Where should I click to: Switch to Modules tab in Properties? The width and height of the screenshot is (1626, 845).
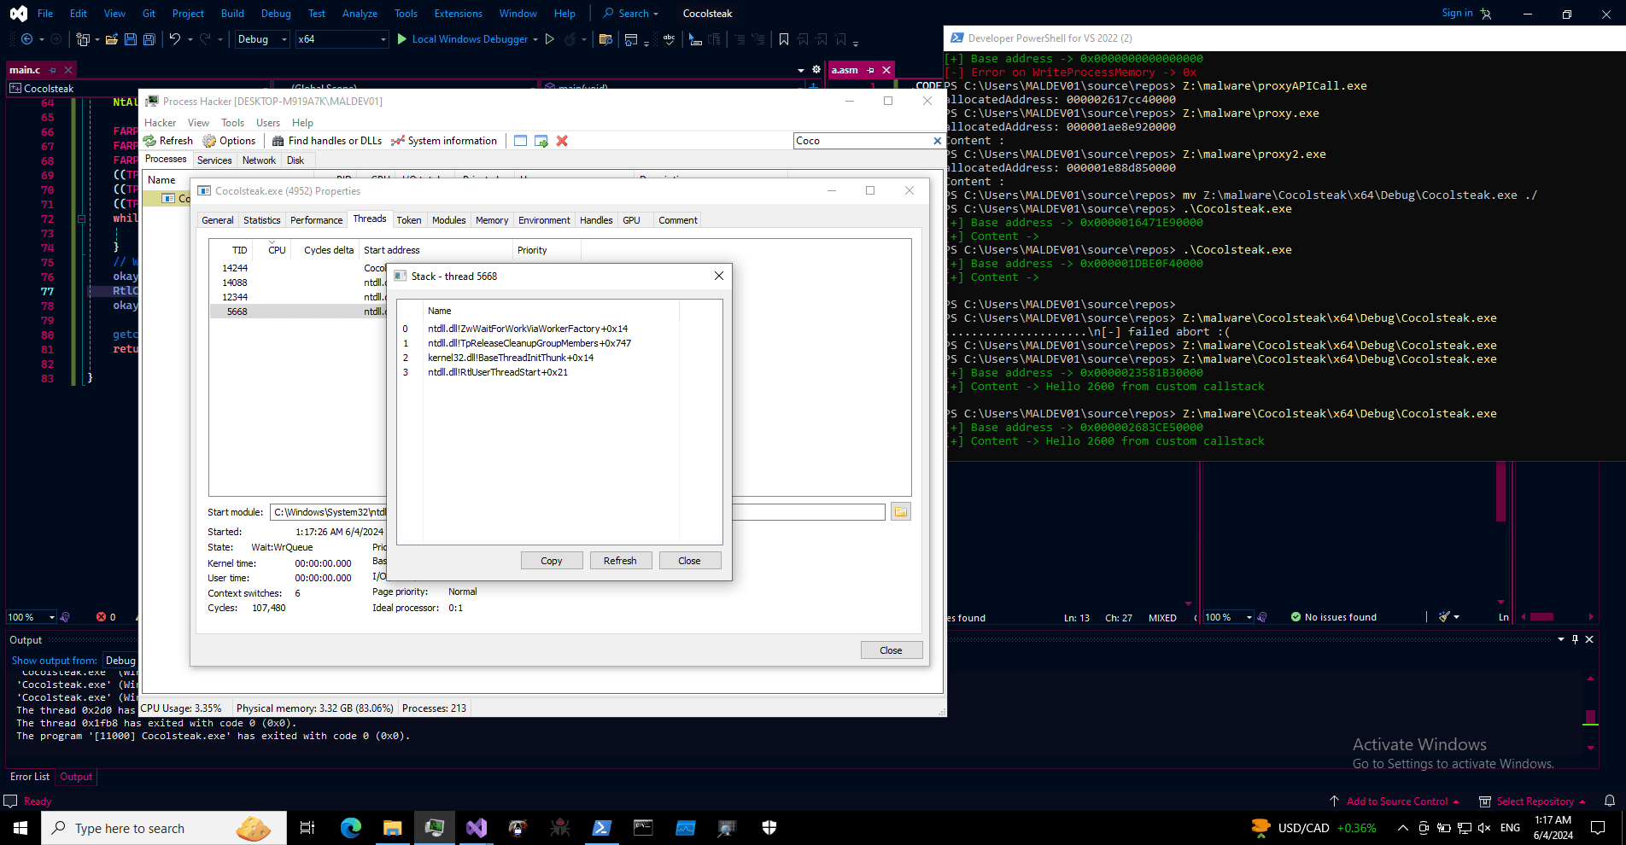[x=449, y=220]
